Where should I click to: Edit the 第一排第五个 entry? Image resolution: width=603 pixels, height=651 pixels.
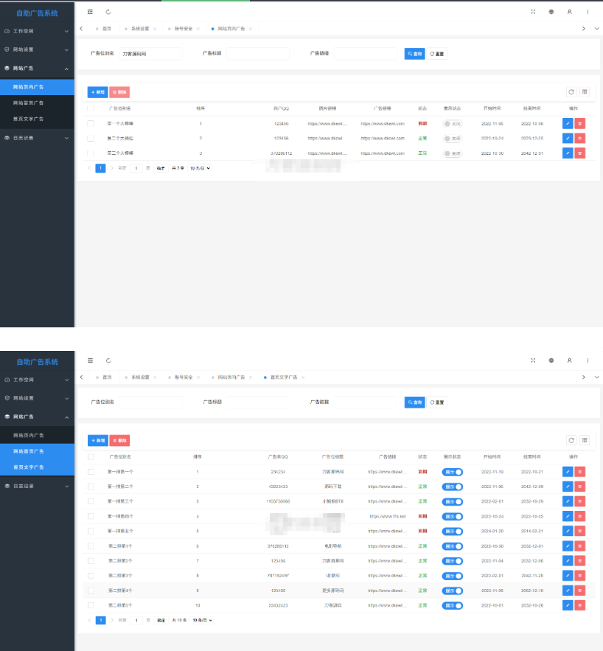tap(567, 532)
